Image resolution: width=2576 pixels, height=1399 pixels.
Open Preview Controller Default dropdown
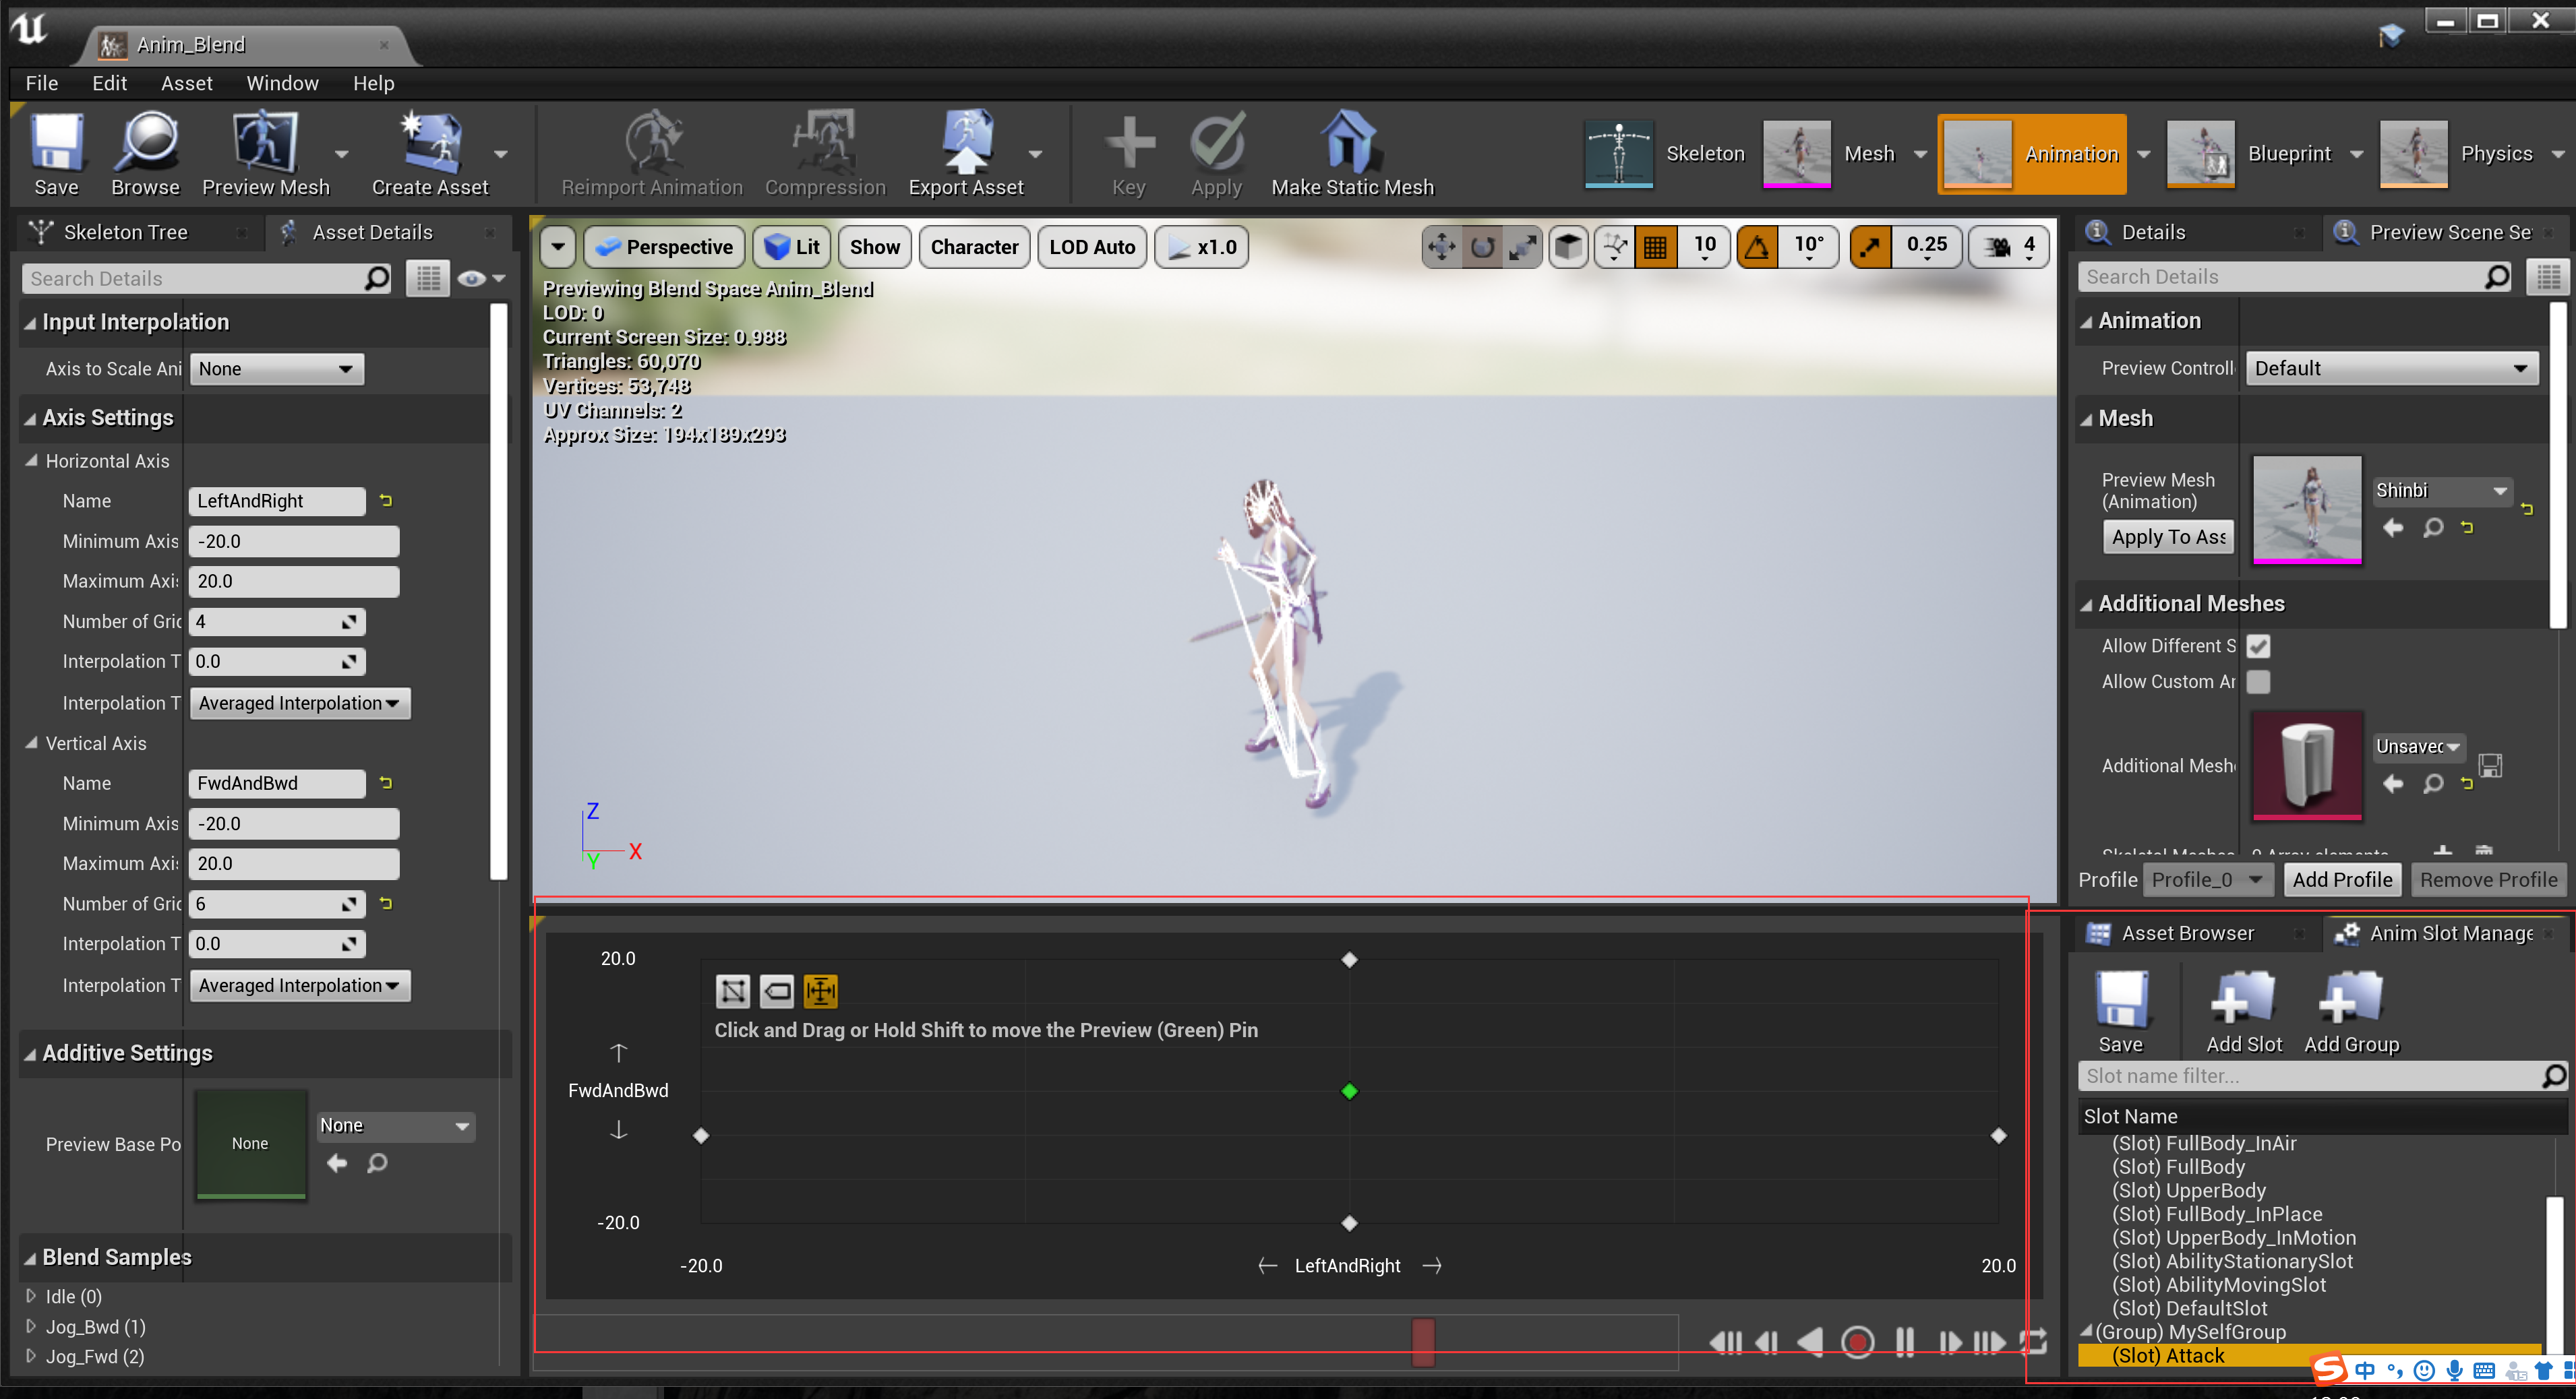2390,369
